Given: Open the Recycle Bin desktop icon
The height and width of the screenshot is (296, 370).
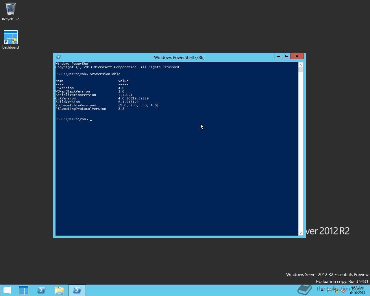Looking at the screenshot, I should point(11,12).
